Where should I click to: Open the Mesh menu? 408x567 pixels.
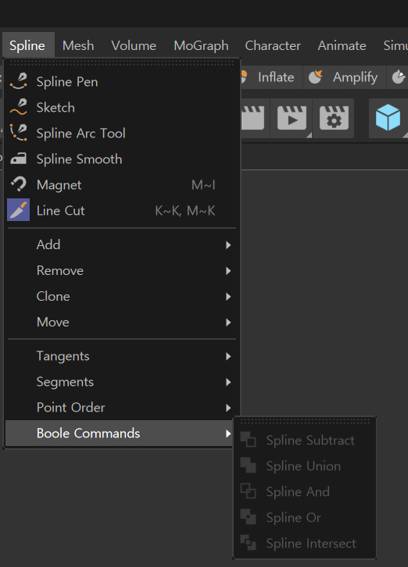point(78,45)
